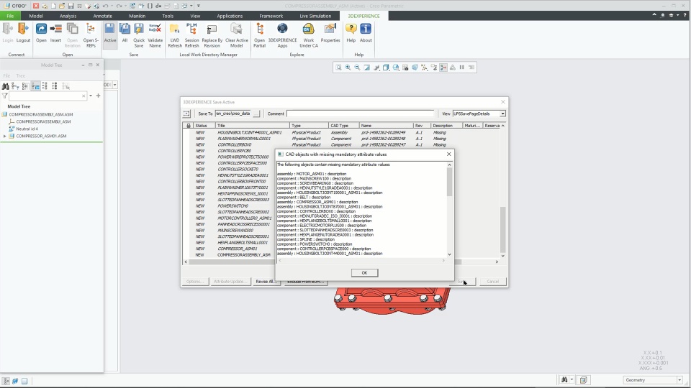Click the find binoculars icon in Model Tree
691x388 pixels.
(x=6, y=86)
